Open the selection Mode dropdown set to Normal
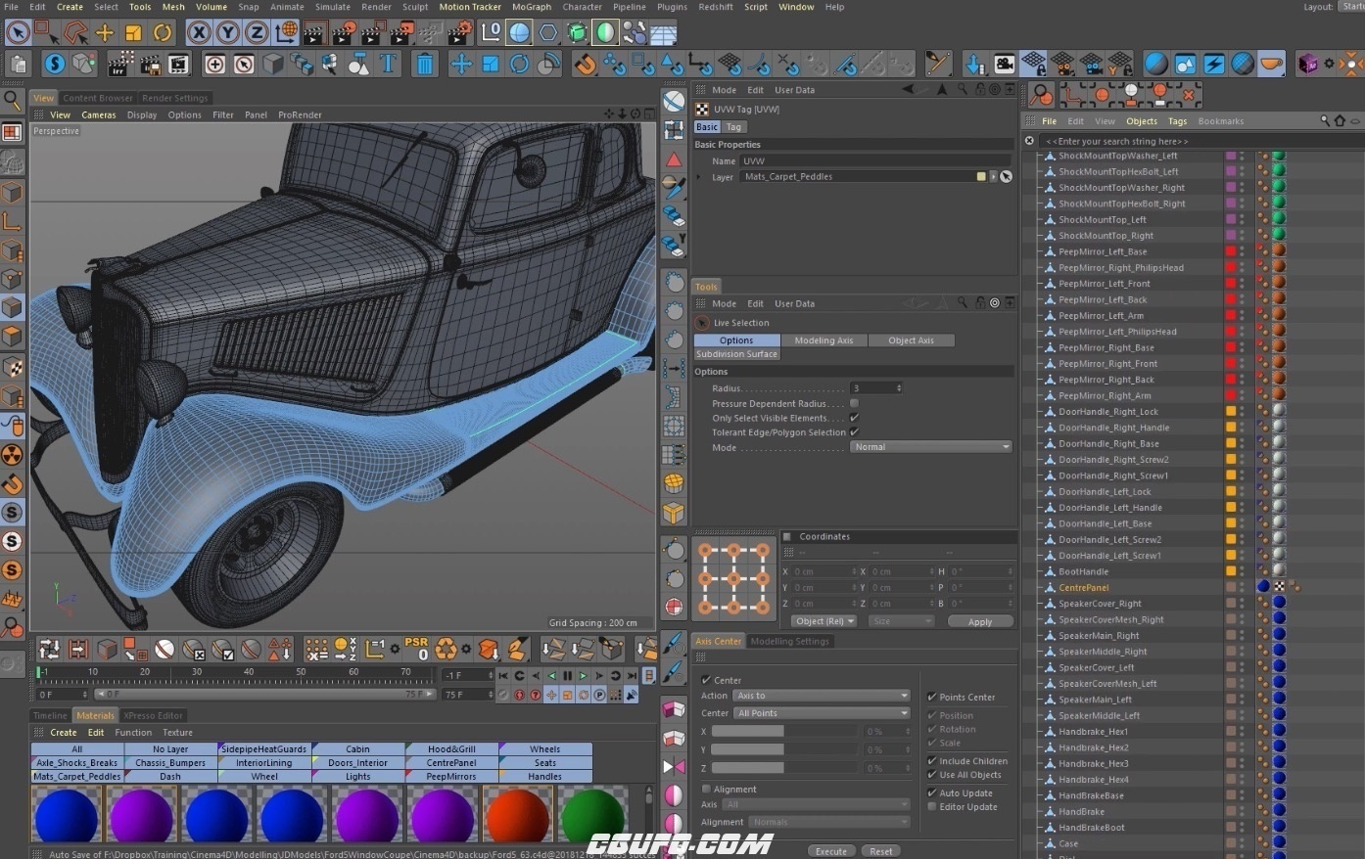Image resolution: width=1365 pixels, height=859 pixels. click(929, 446)
